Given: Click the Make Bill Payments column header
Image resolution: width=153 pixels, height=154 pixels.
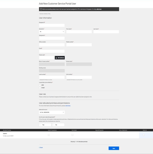Looking at the screenshot, I should 99,130.
